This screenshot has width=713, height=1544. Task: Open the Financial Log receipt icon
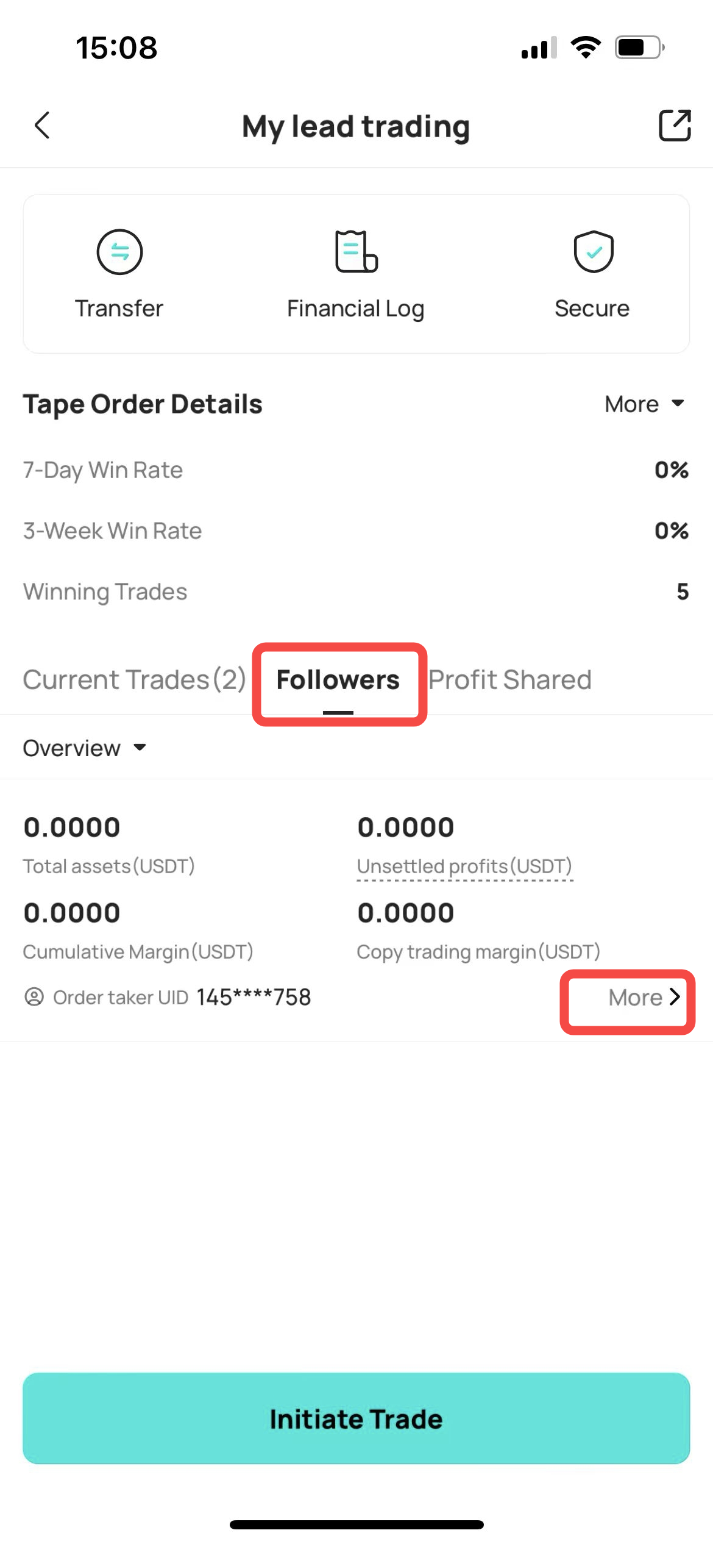tap(357, 251)
